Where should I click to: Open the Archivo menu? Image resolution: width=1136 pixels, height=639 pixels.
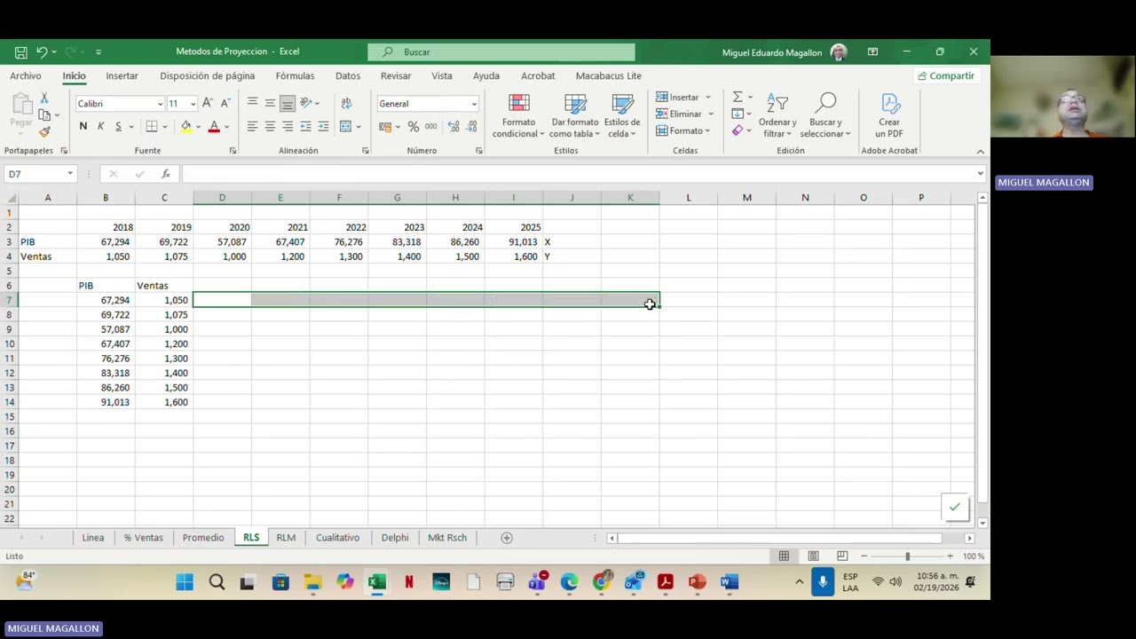coord(26,75)
